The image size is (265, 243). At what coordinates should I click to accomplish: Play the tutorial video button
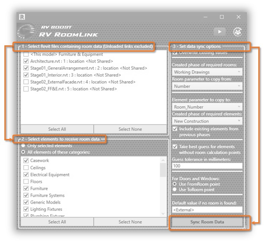click(220, 32)
